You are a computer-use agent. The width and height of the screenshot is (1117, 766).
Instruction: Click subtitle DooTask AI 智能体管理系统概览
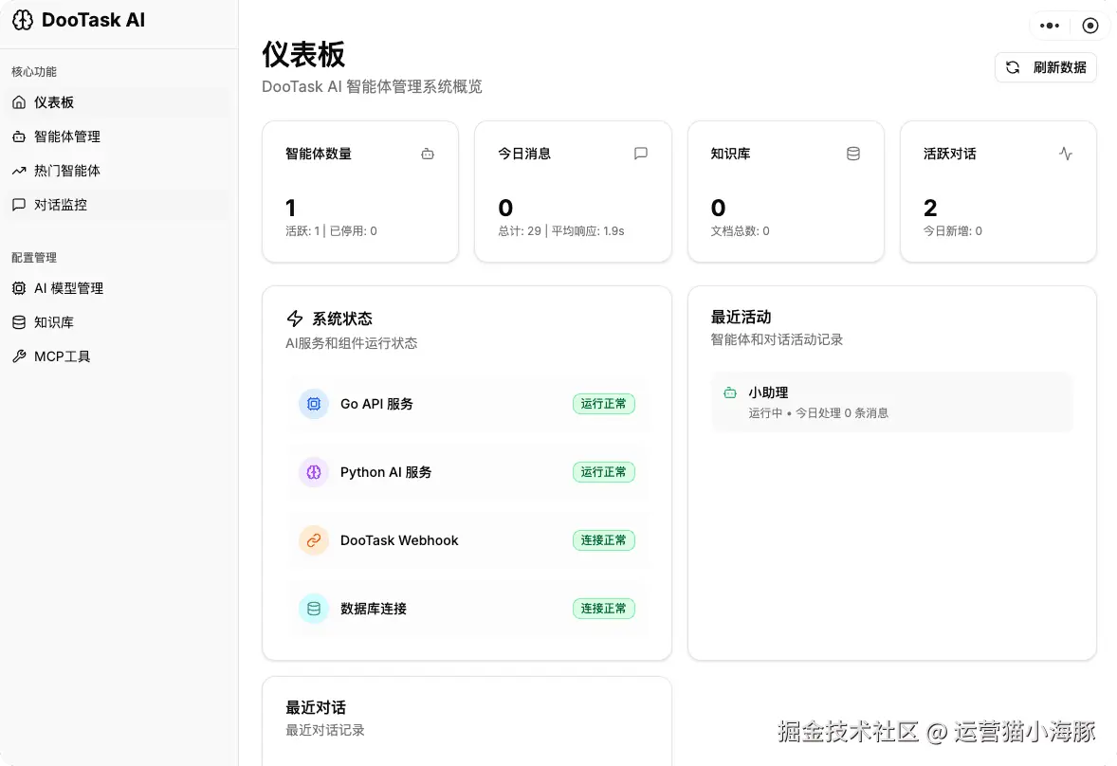point(372,87)
